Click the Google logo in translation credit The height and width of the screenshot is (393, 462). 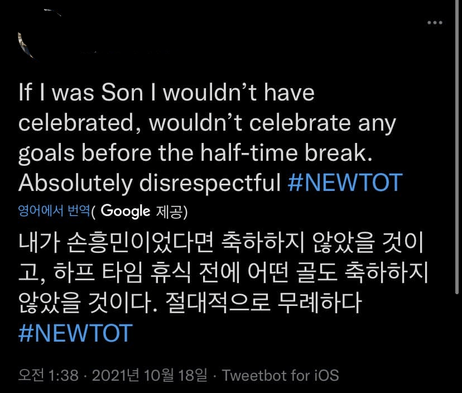(x=126, y=212)
